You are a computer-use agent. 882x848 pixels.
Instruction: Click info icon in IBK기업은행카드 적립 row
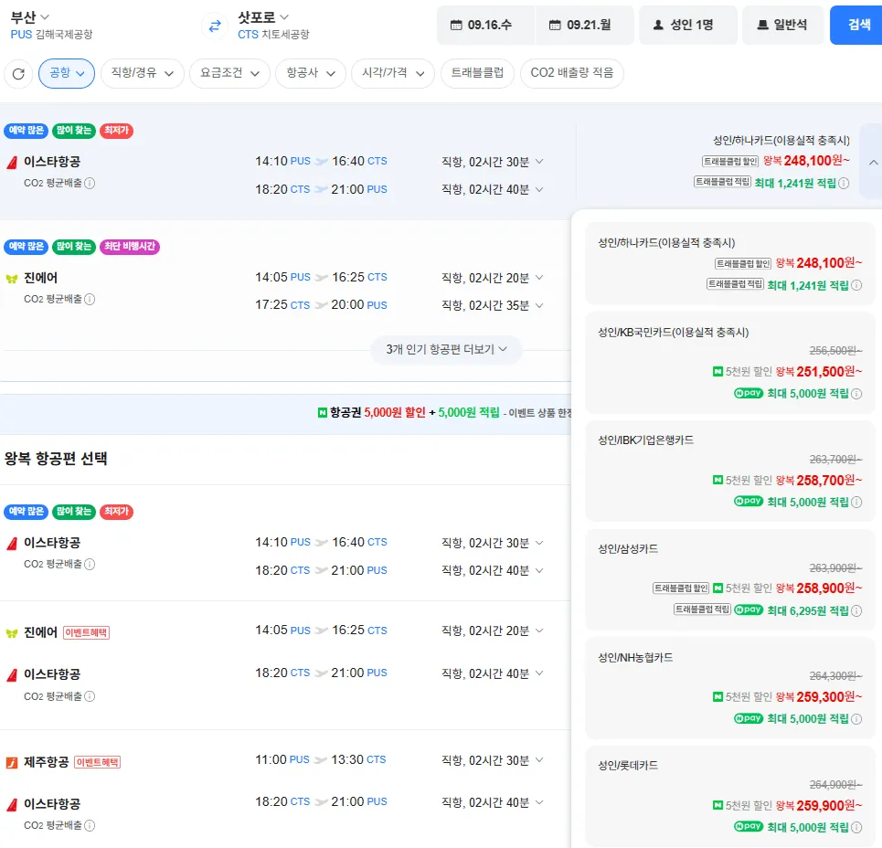pos(856,503)
